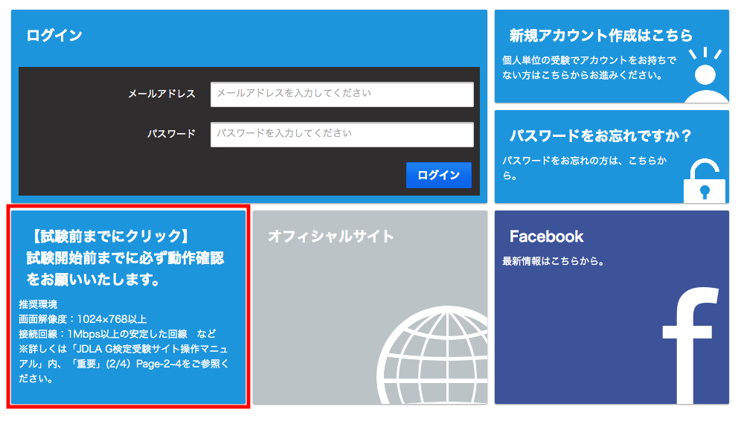Click the person icon in new account tile

(x=705, y=77)
